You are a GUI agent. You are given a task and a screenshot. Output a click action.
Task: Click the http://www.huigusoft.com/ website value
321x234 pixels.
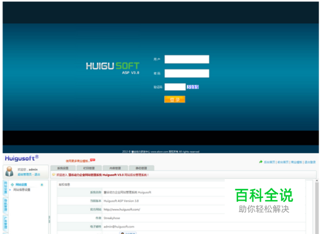tap(122, 210)
